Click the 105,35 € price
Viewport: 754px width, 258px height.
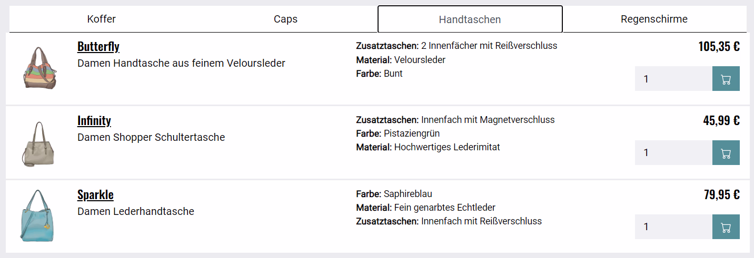[719, 47]
